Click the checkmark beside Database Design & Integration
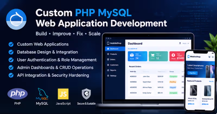Image resolution: width=217 pixels, height=114 pixels. 11,52
